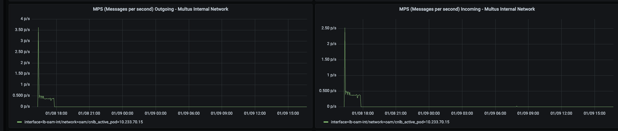
Task: Click the 01/09 15:00 time label in Incoming panel
Action: (x=595, y=113)
